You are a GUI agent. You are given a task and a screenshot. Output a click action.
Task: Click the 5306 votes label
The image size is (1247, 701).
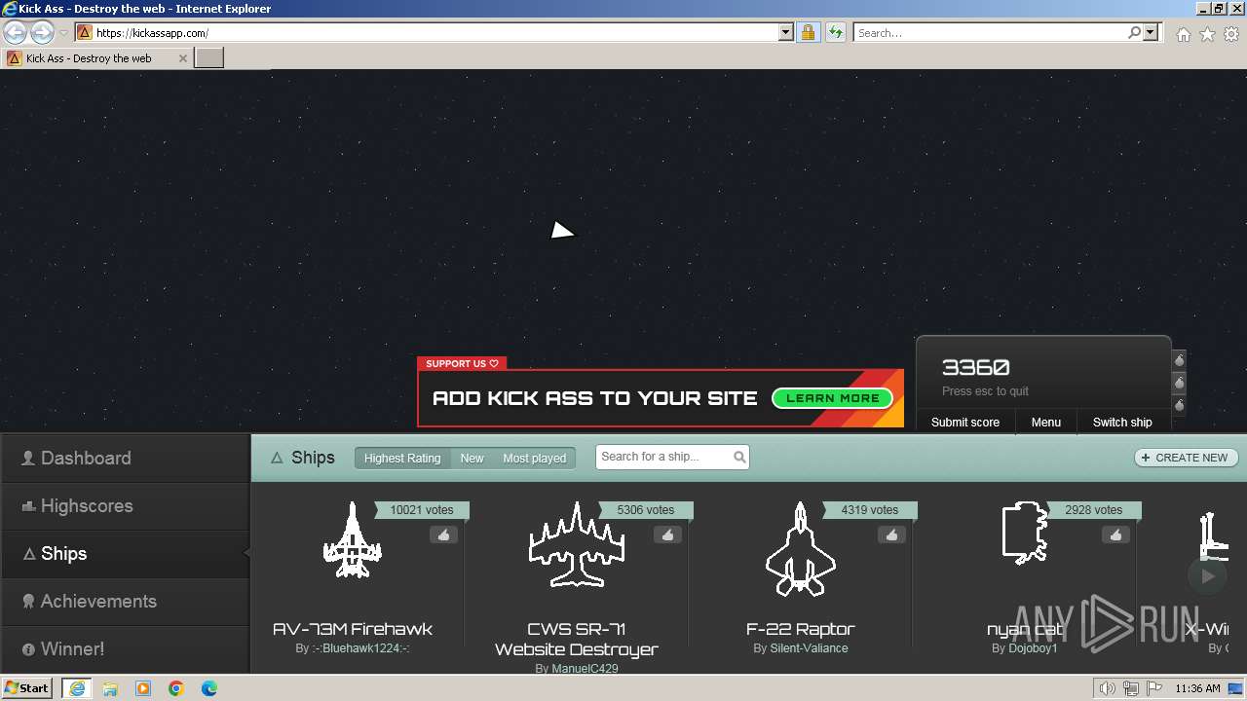click(645, 509)
